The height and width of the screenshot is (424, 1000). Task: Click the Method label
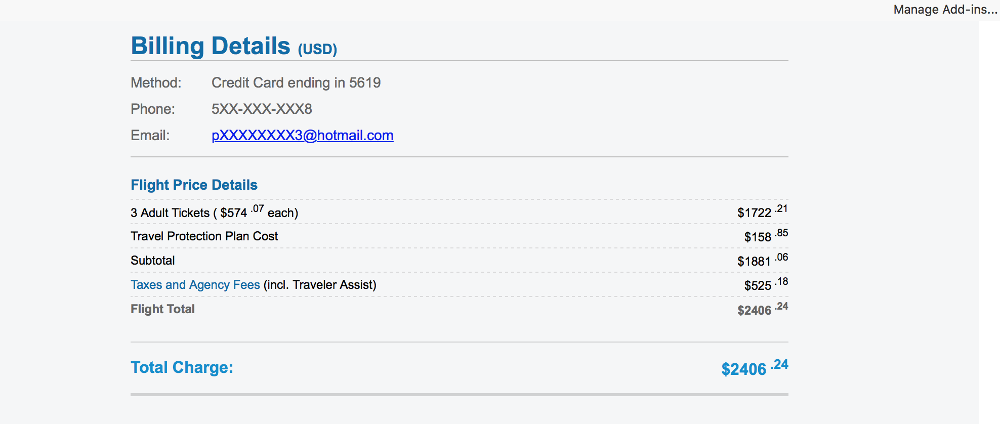point(155,83)
